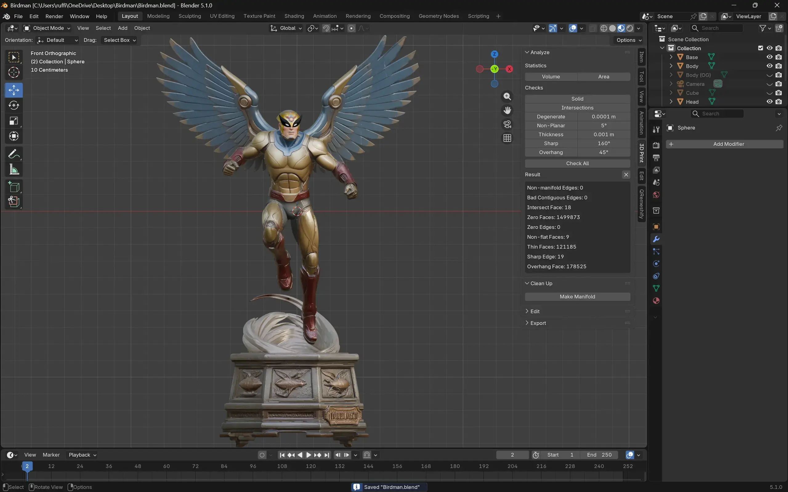
Task: Hide the Base object in outliner
Action: tap(770, 57)
